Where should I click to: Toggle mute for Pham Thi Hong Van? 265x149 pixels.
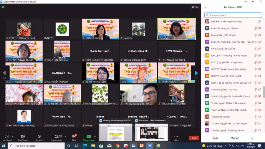point(256,29)
